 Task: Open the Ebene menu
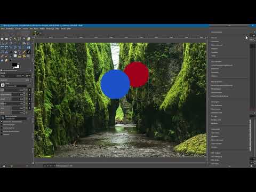click(36, 29)
